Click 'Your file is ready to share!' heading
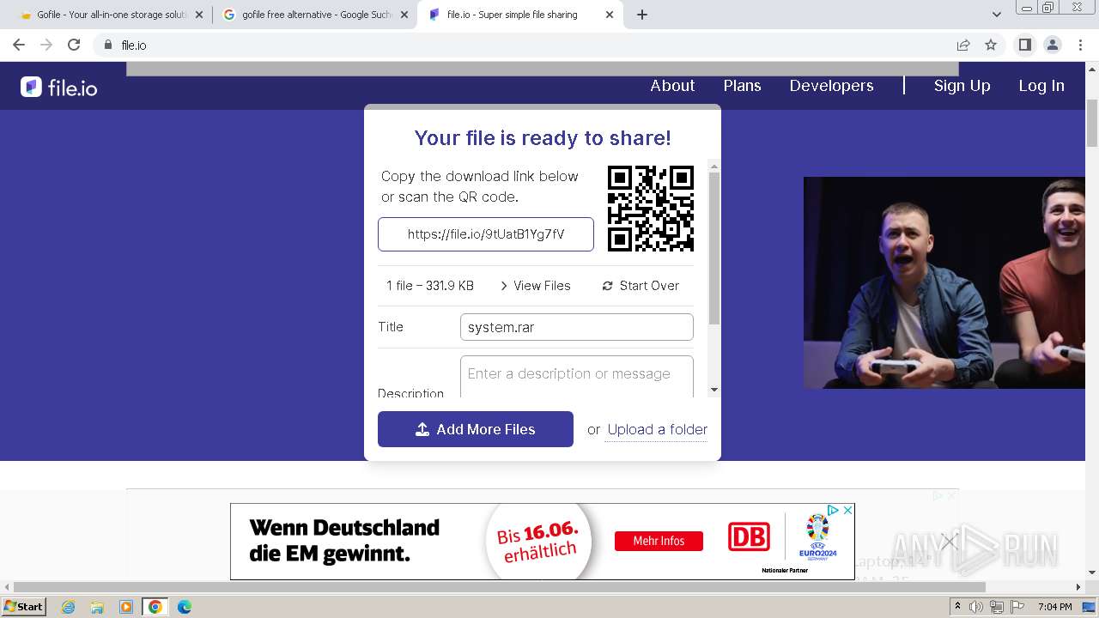This screenshot has width=1099, height=618. 543,138
